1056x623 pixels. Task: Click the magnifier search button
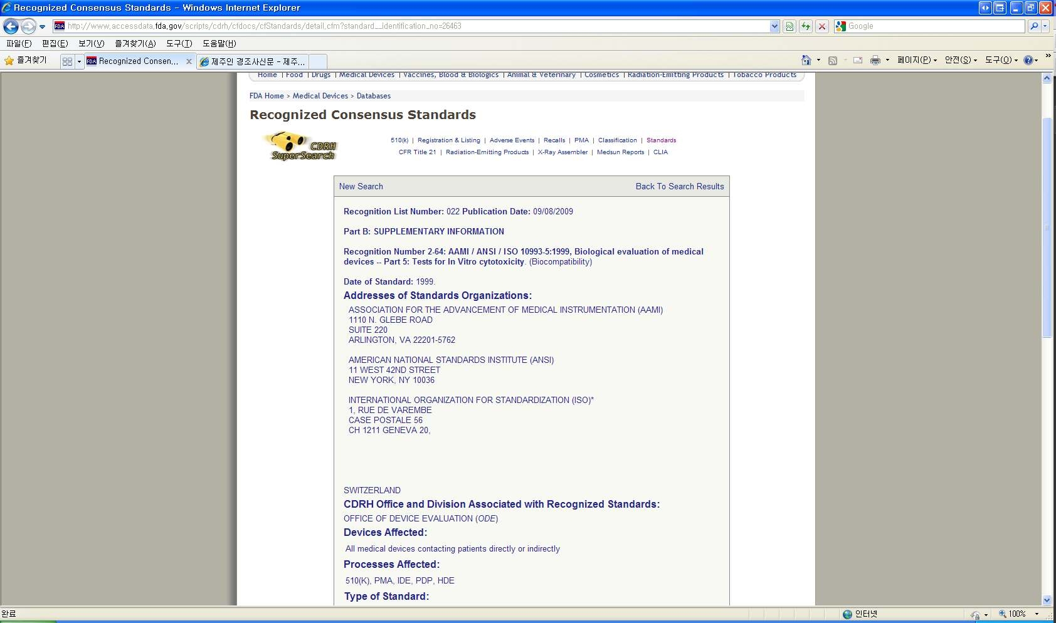[1033, 26]
